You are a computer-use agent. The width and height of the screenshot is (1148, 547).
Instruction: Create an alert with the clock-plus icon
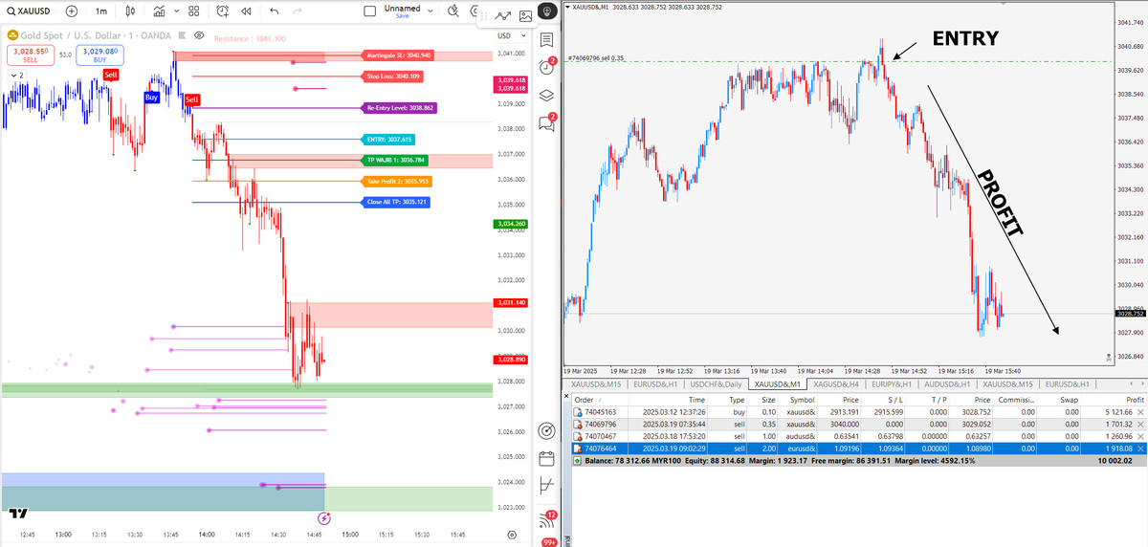222,11
